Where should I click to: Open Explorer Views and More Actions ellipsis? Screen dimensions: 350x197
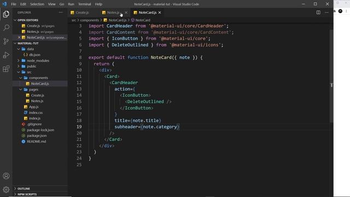click(61, 13)
